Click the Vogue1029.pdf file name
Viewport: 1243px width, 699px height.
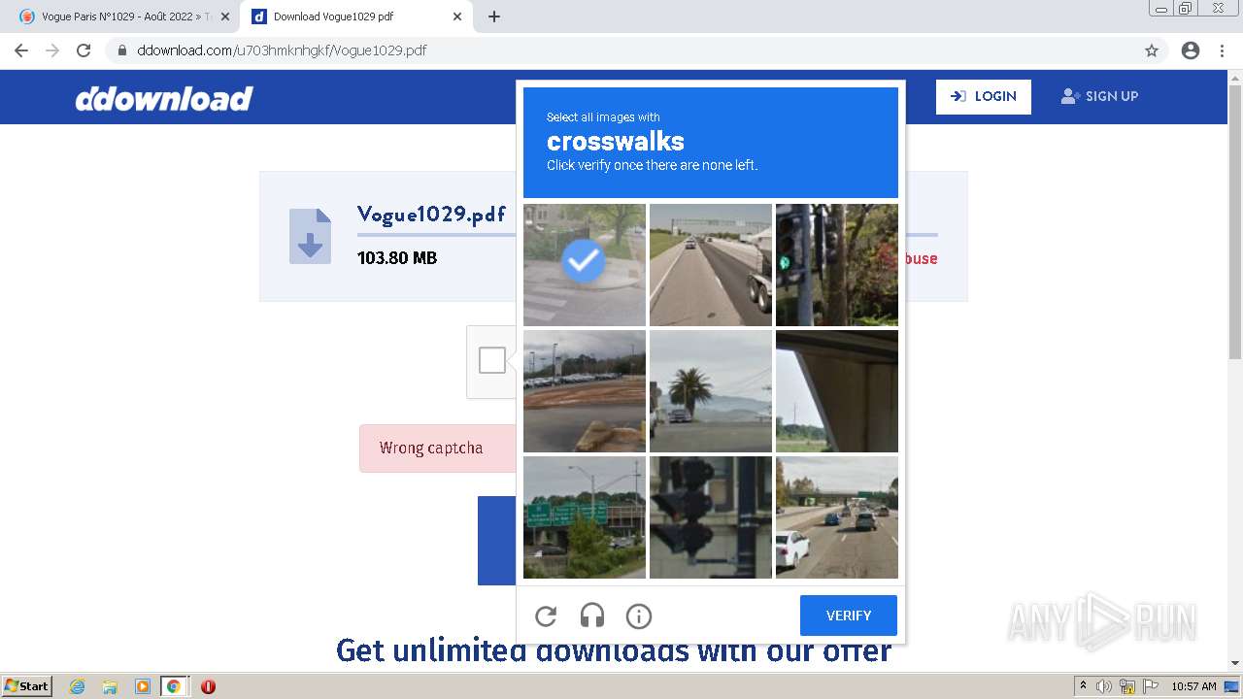click(431, 214)
